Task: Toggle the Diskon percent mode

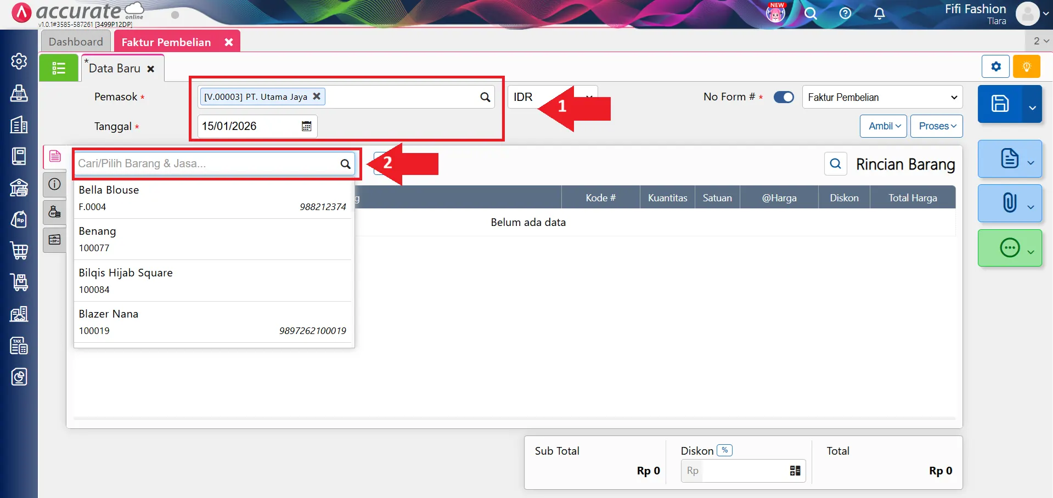Action: 724,450
